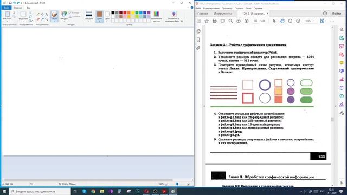Viewport: 347px width, 195px height.
Task: Open the Paint File menu
Action: (x=7, y=8)
